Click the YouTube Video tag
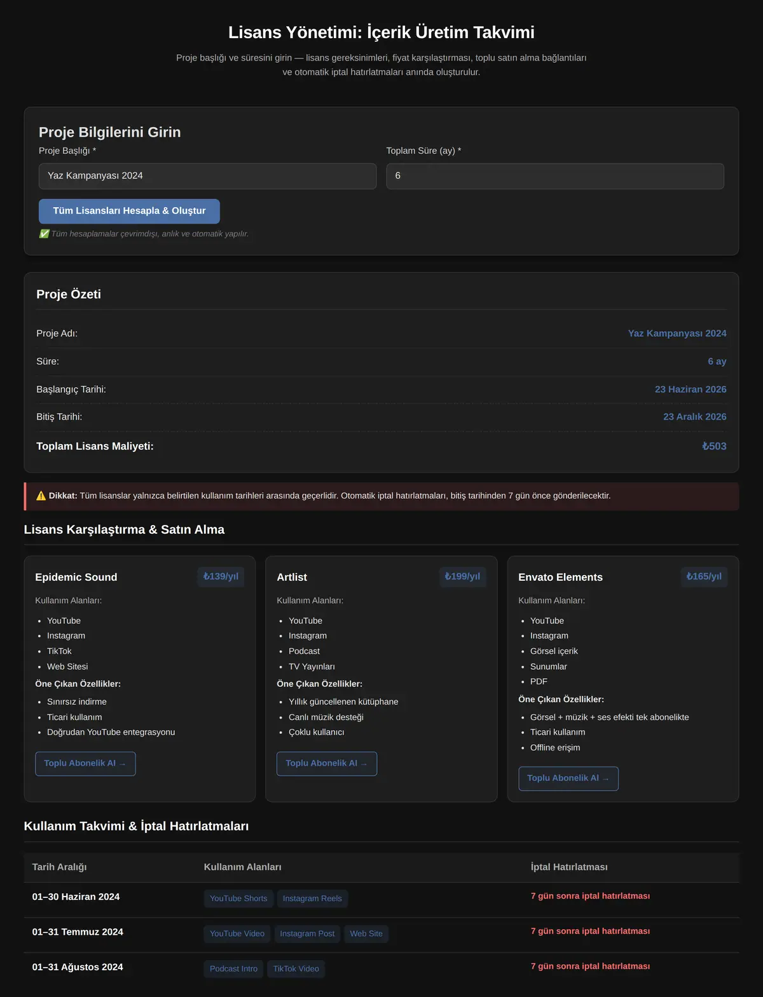763x997 pixels. tap(237, 933)
